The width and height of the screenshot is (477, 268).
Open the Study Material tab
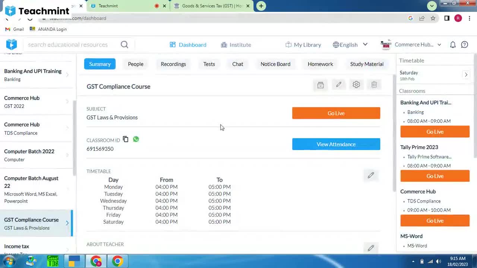pos(367,64)
